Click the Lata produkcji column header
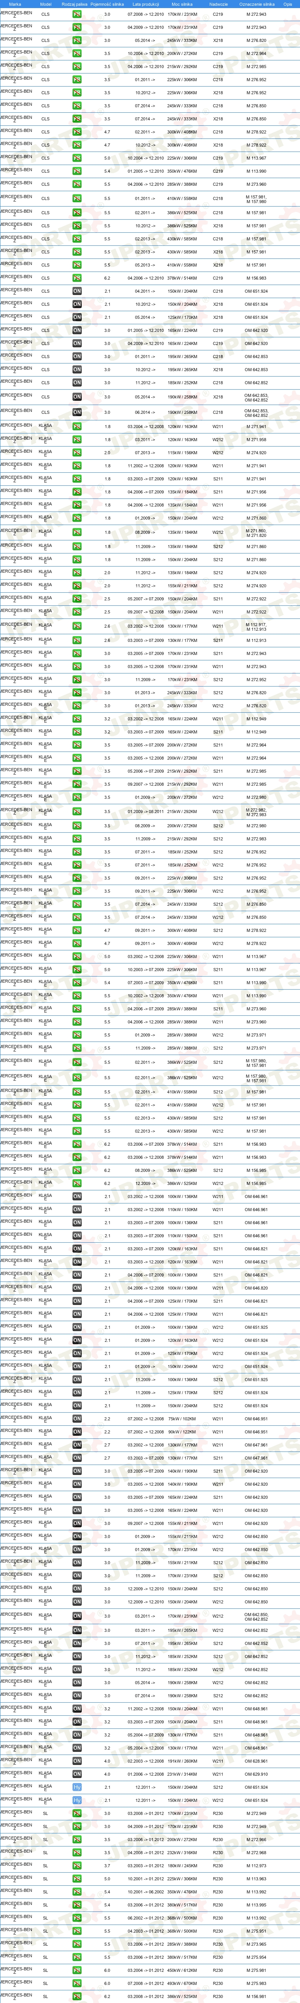Viewport: 300px width, 2003px height. 146,4
